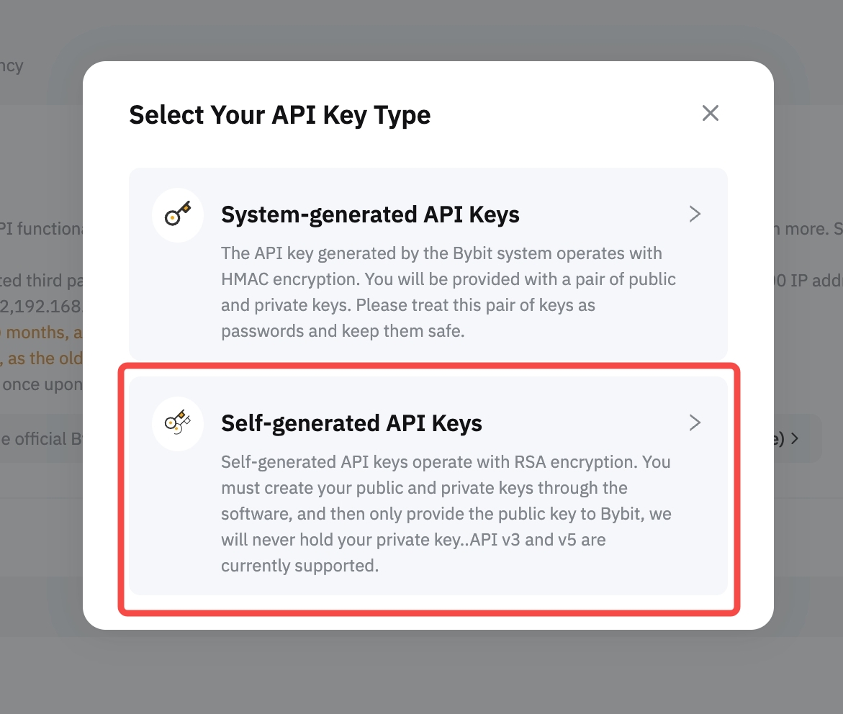Screen dimensions: 843x714
Task: Click the Self-generated API Keys key icon
Action: pyautogui.click(x=178, y=422)
